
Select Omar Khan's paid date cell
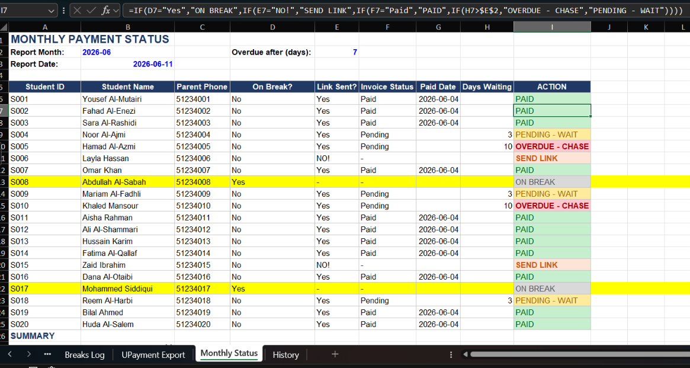pyautogui.click(x=438, y=170)
